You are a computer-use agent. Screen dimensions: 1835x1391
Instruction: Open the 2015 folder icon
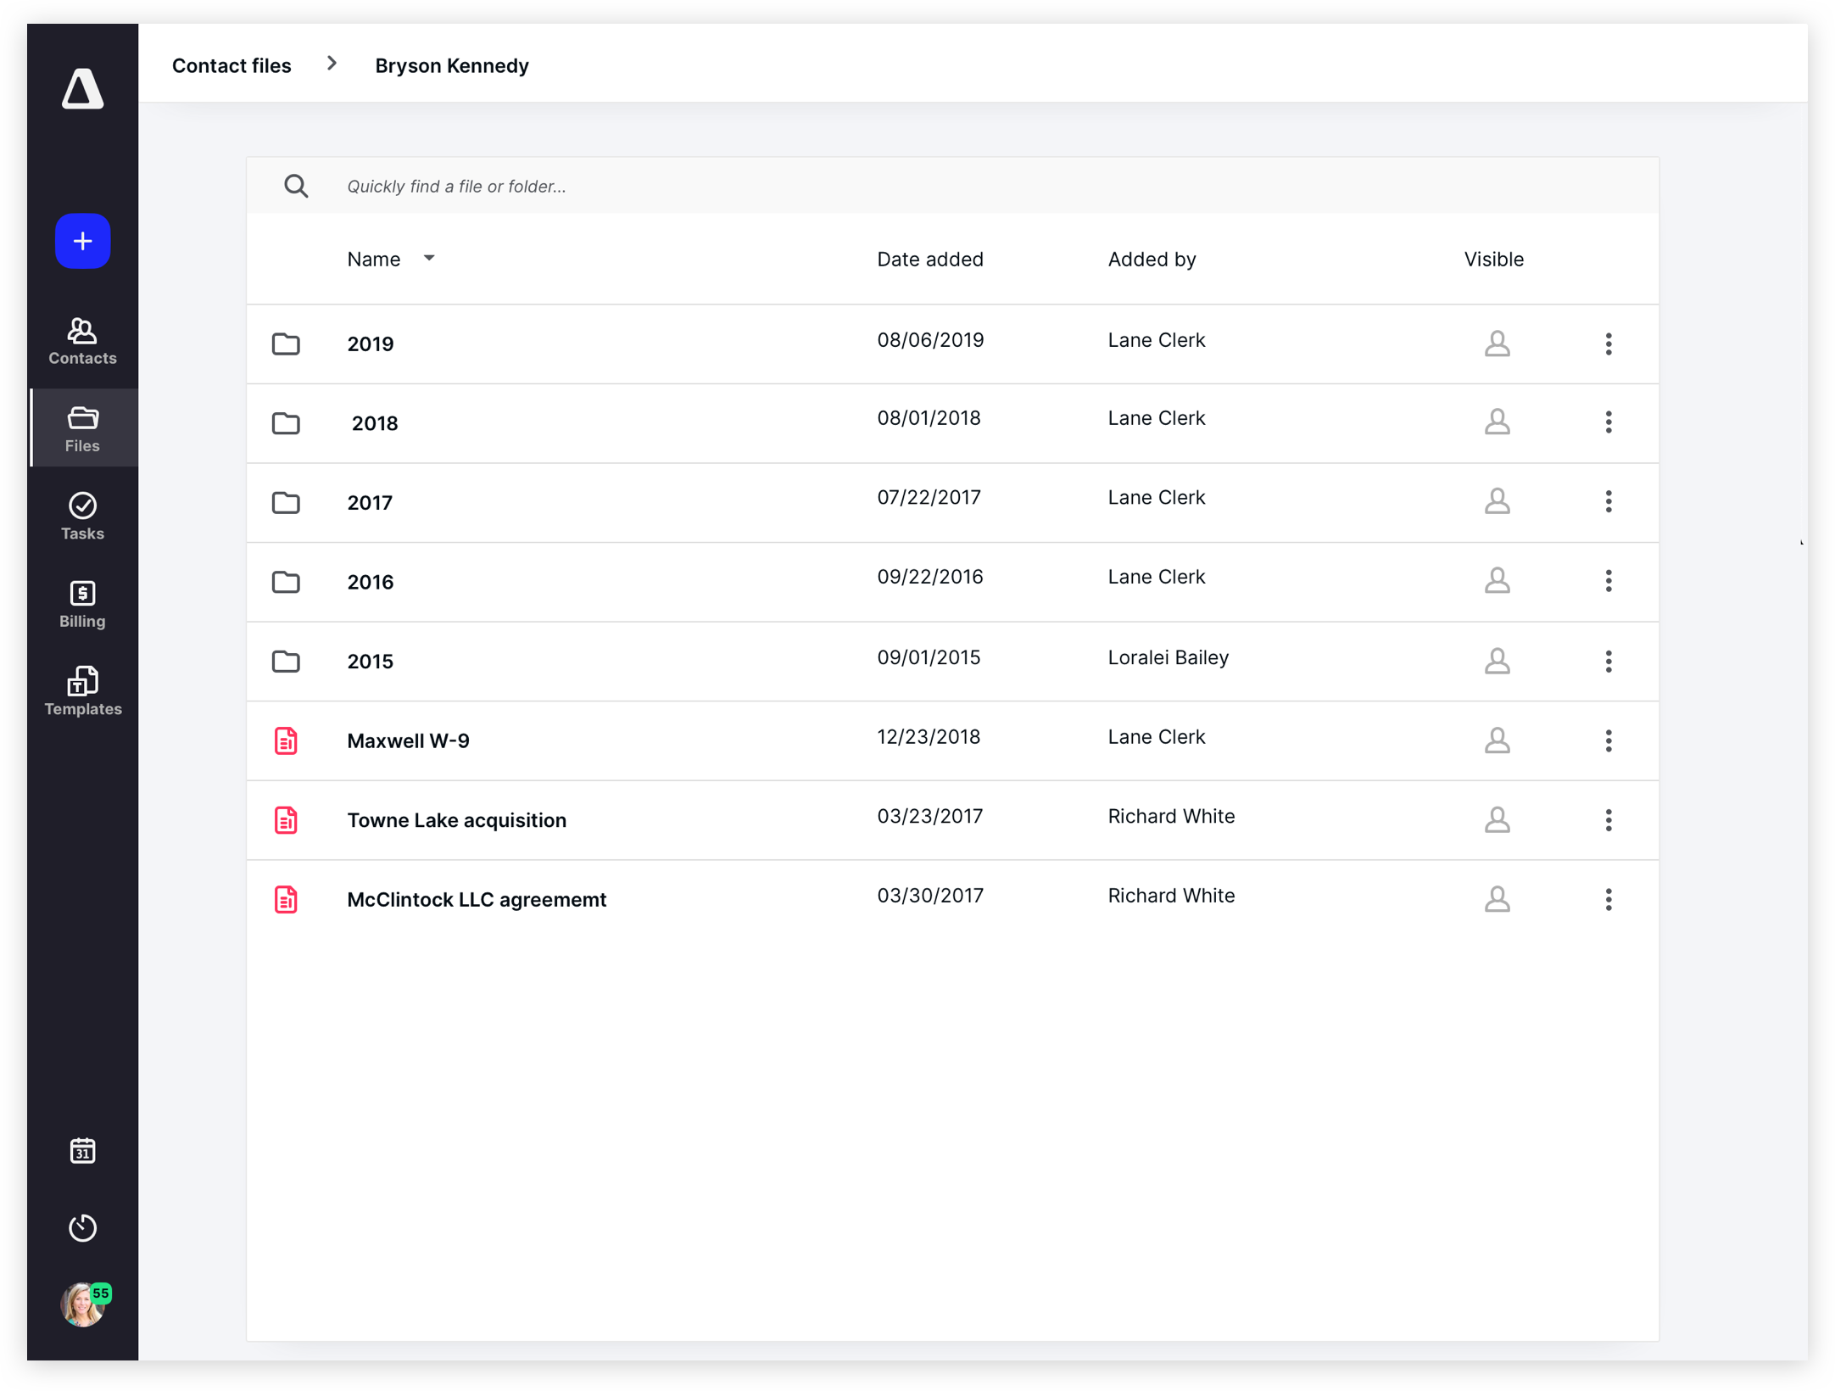(286, 661)
